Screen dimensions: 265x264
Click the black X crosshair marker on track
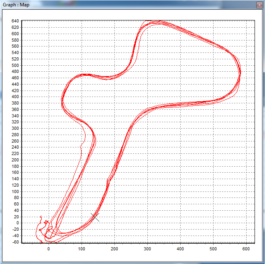95,217
